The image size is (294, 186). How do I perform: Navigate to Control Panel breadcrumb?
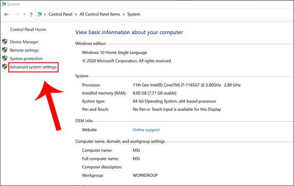pos(60,14)
